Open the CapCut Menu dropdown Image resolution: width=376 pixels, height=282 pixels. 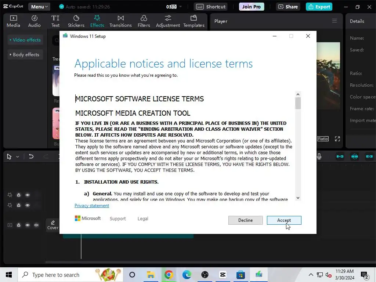39,7
